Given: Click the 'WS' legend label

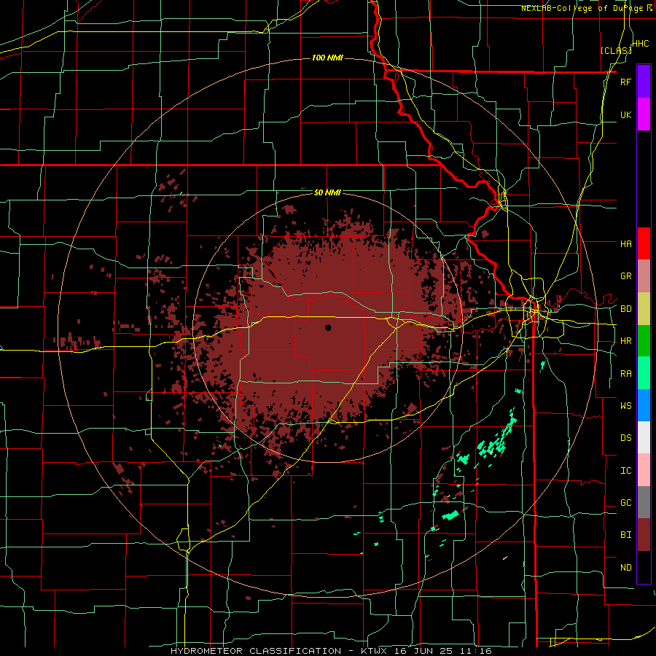Looking at the screenshot, I should (625, 406).
